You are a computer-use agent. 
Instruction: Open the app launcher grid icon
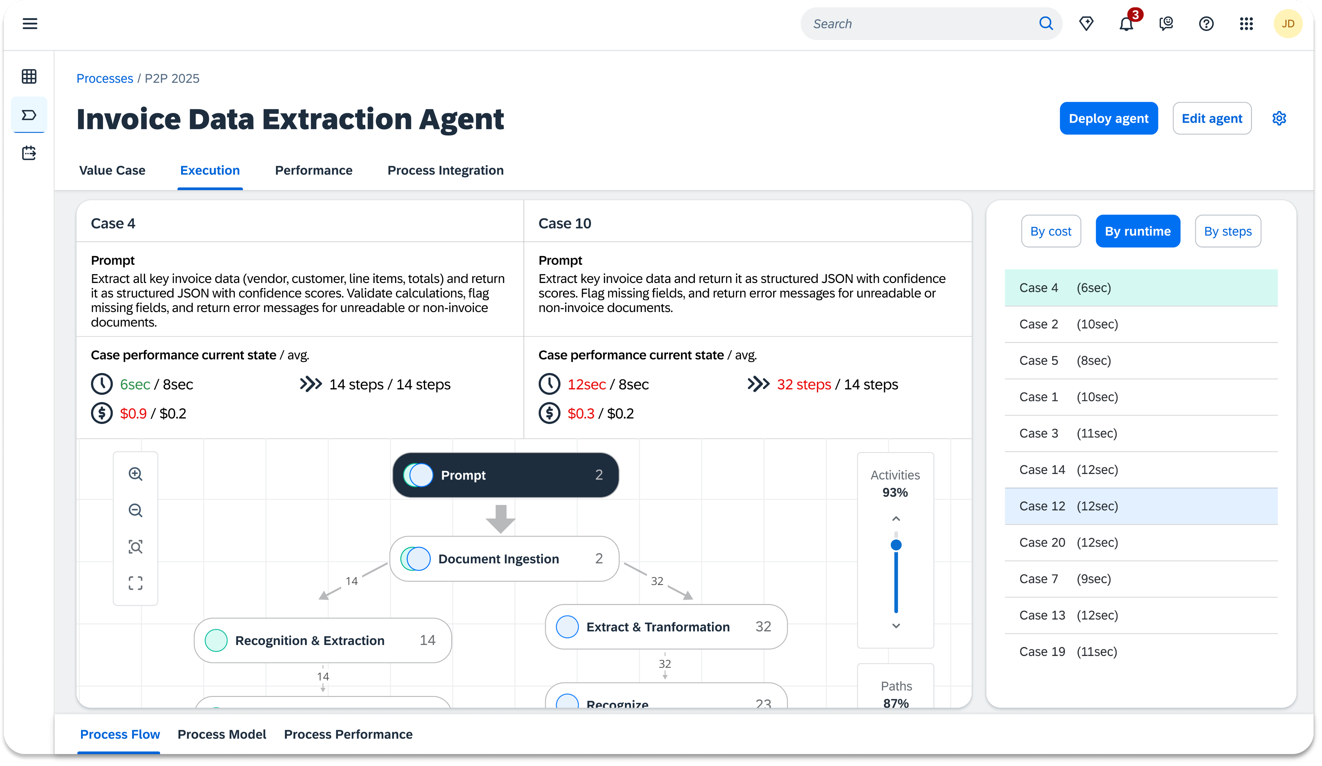[x=1246, y=24]
